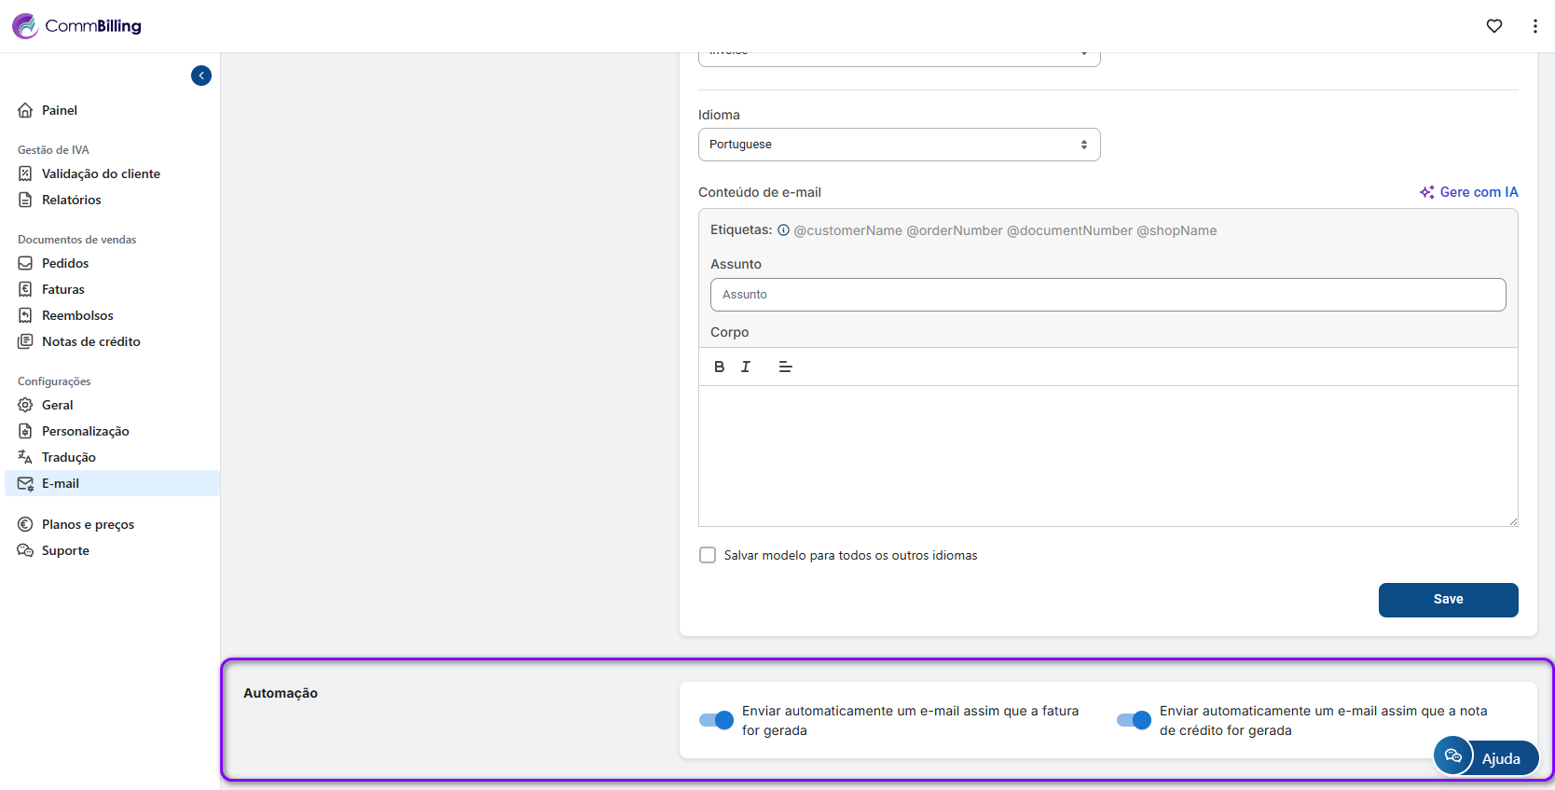Check Salvar modelo para todos os idiomas
The height and width of the screenshot is (790, 1555).
click(708, 555)
